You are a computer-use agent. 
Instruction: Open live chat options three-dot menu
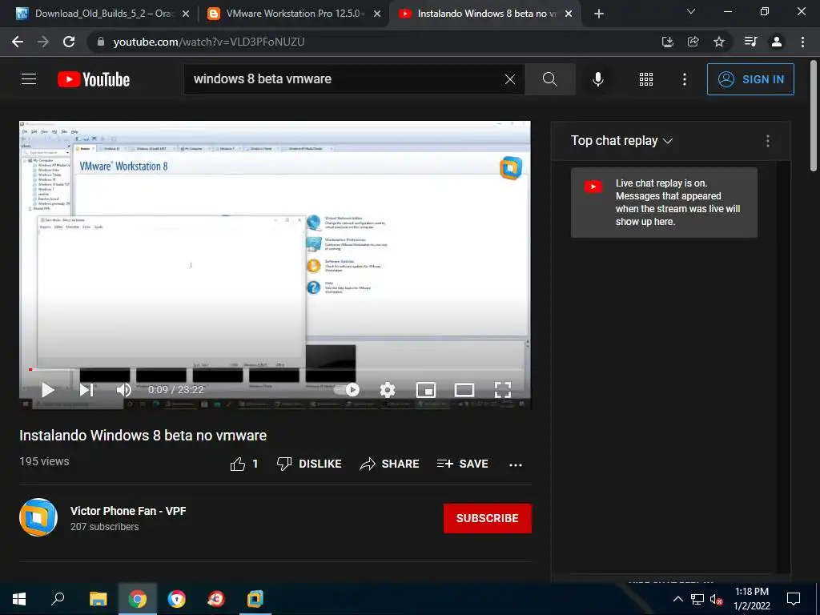point(768,141)
